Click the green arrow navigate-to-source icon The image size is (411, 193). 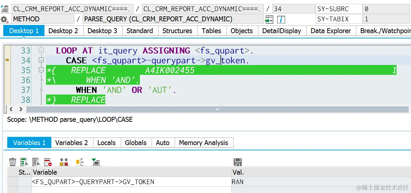point(269,19)
